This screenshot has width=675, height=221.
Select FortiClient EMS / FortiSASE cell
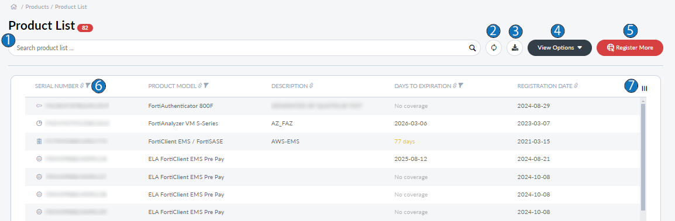pyautogui.click(x=186, y=141)
